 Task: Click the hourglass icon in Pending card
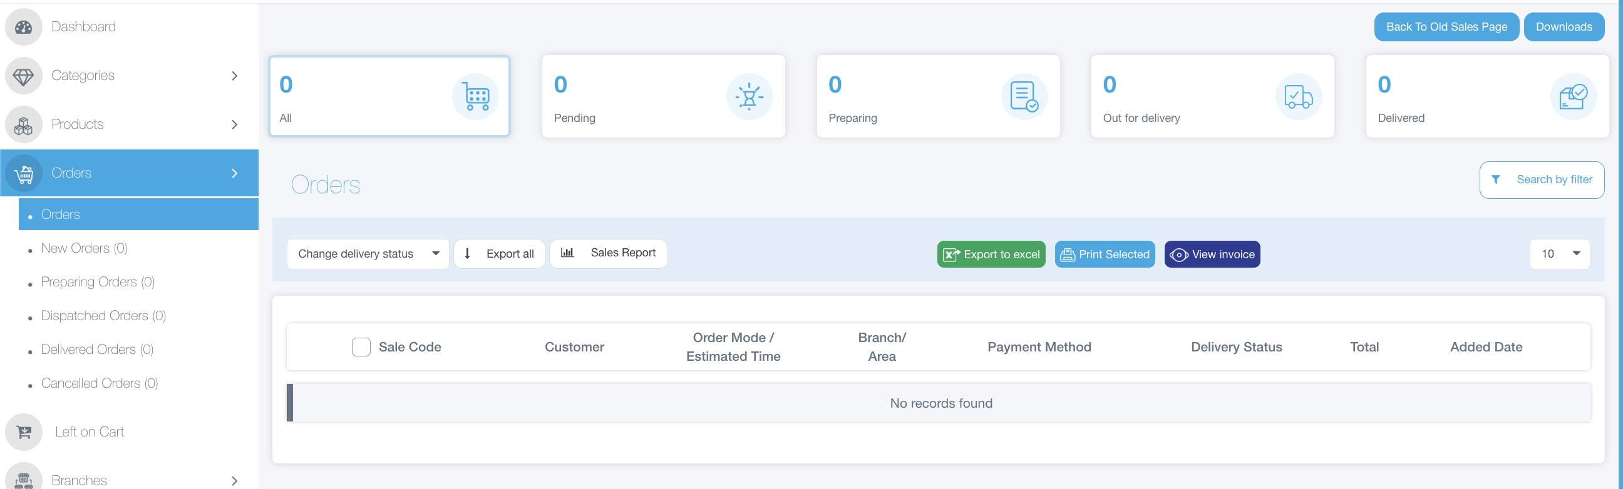pos(749,97)
